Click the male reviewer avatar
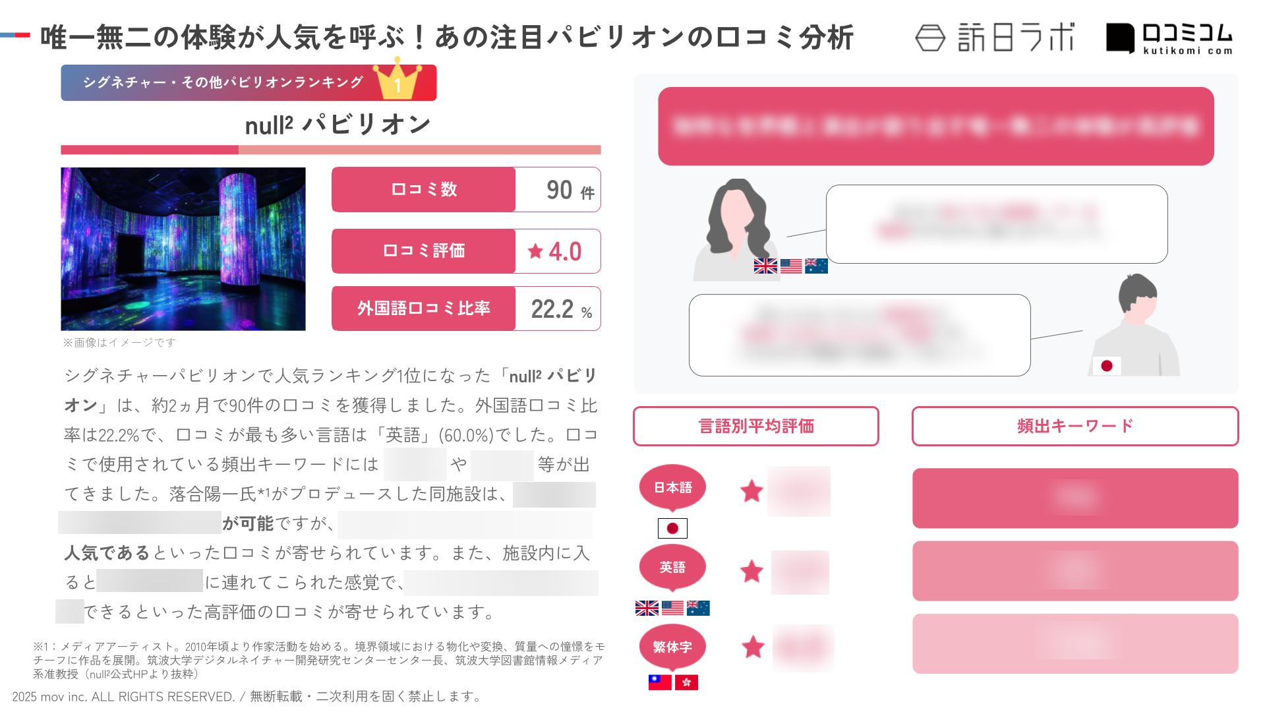1265x712 pixels. click(x=1135, y=324)
